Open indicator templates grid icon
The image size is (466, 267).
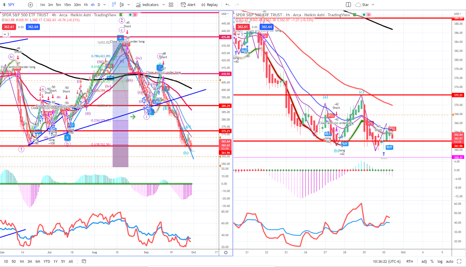[171, 5]
